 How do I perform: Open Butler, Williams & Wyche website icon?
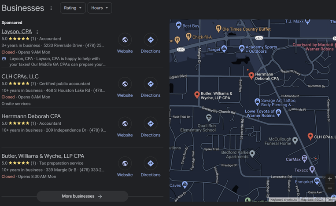pos(125,163)
